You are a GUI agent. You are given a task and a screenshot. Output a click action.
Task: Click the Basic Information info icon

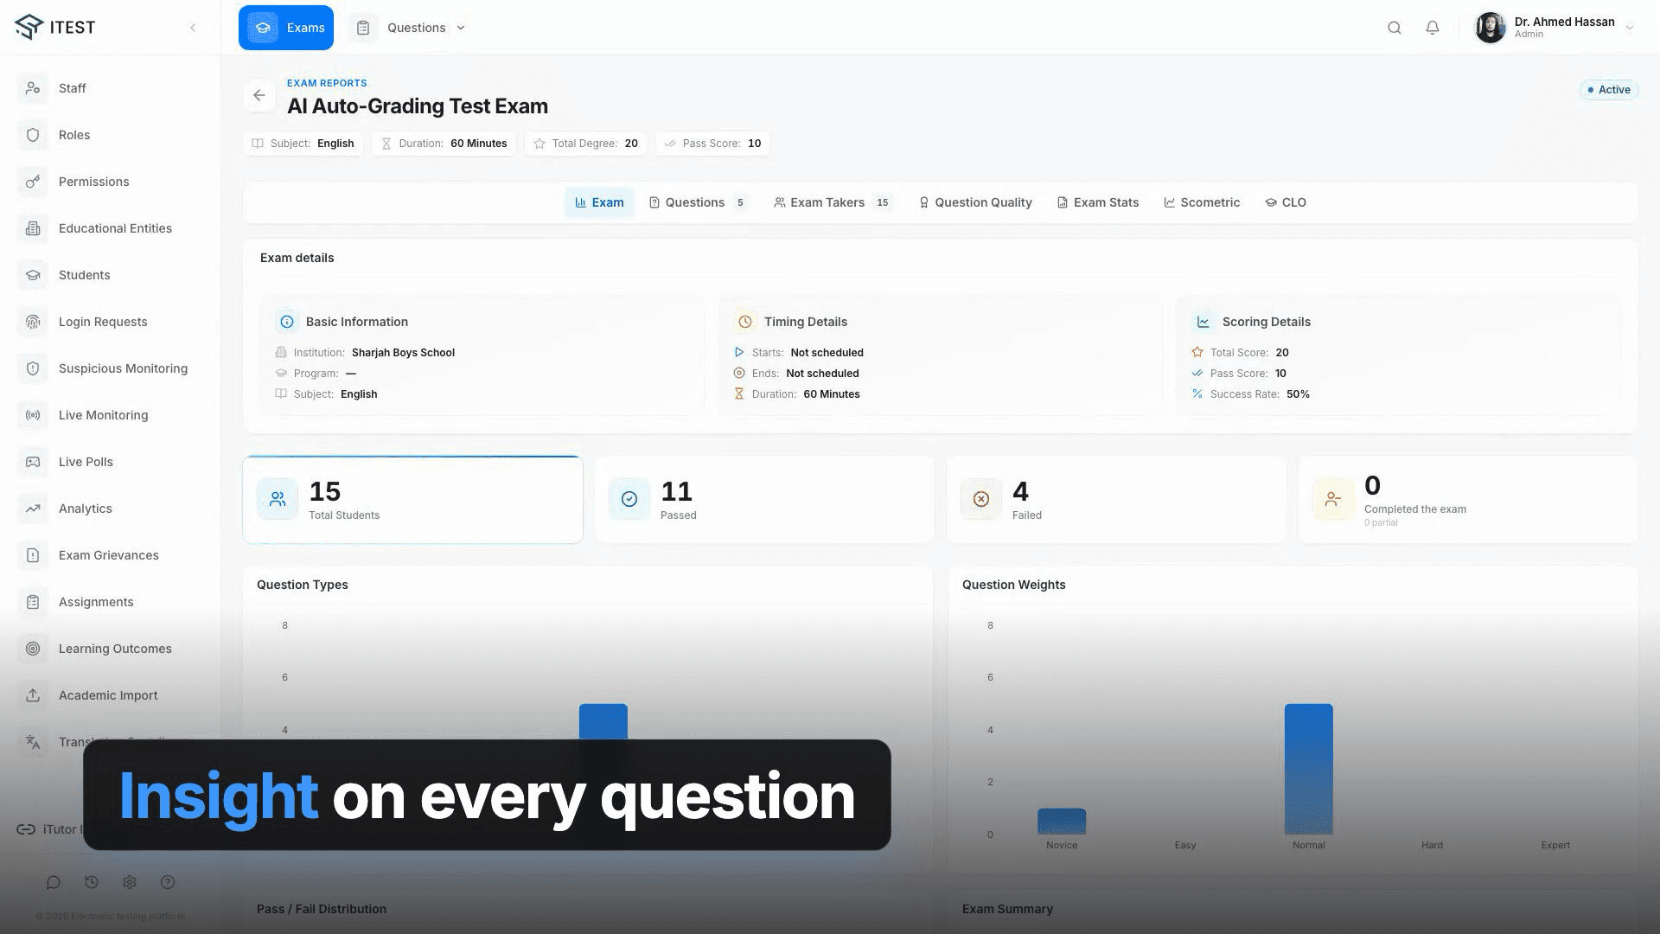tap(287, 322)
